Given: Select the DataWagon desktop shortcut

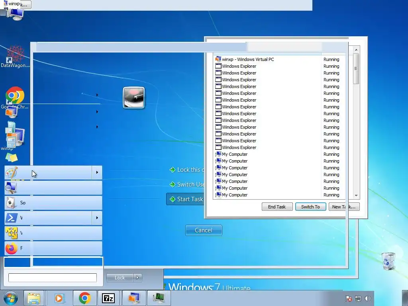Looking at the screenshot, I should tap(15, 57).
